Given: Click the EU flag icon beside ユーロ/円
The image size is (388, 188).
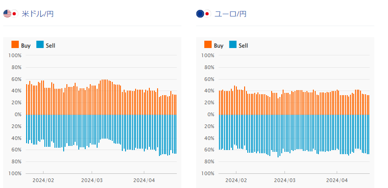Looking at the screenshot, I should (x=200, y=14).
